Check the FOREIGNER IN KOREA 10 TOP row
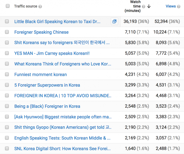Viewport: 184px width, 154px height. [7, 95]
